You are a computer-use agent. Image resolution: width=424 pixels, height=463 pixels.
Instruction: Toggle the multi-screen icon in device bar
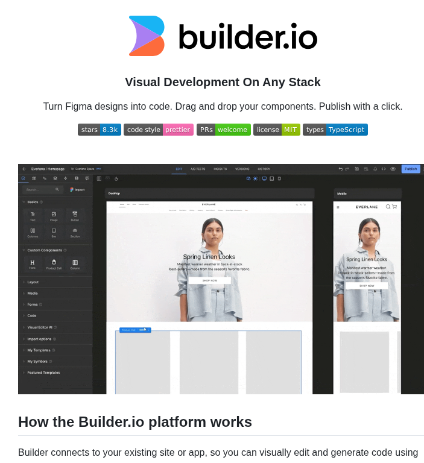tap(248, 178)
